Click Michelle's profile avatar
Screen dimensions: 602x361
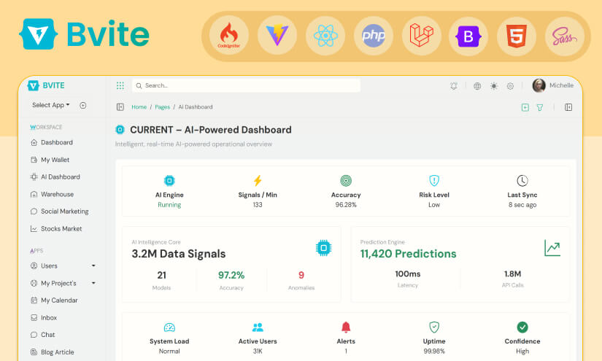click(539, 85)
